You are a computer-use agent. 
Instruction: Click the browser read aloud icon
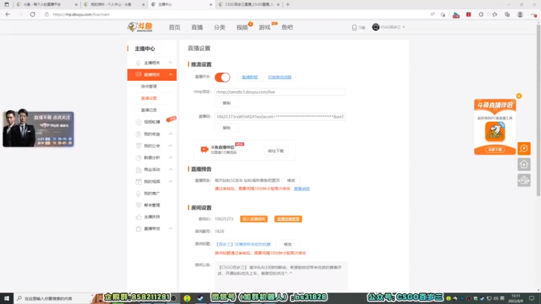[x=432, y=14]
